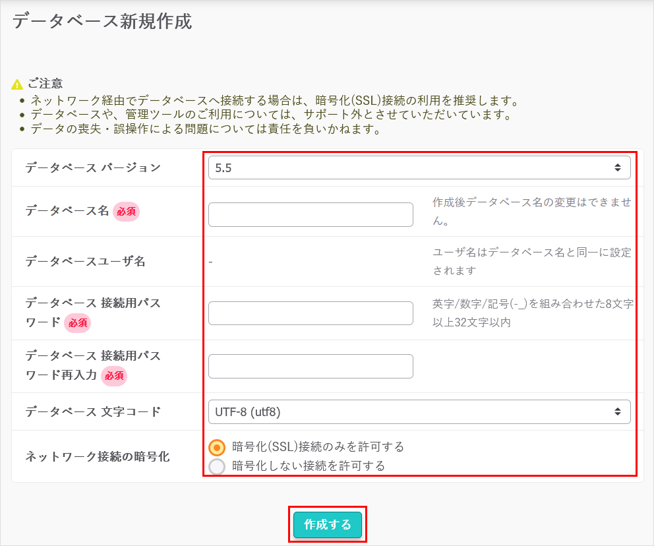Click the データベース 文字コード row label
Screen dimensions: 654x546
[x=93, y=412]
